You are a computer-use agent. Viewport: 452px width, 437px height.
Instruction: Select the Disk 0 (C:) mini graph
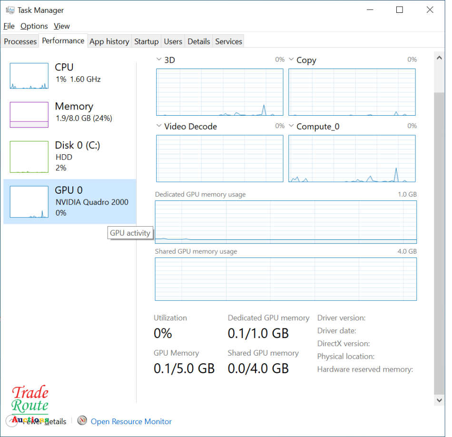(29, 157)
